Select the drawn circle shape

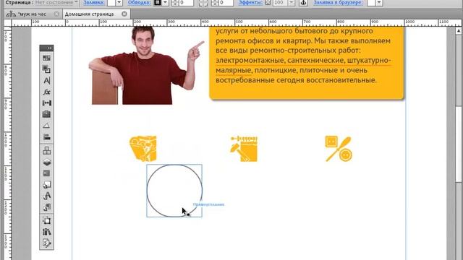pos(174,191)
